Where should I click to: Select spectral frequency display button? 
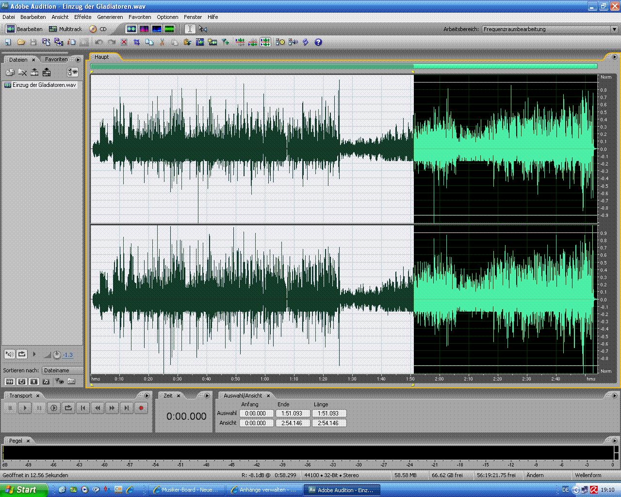[144, 29]
